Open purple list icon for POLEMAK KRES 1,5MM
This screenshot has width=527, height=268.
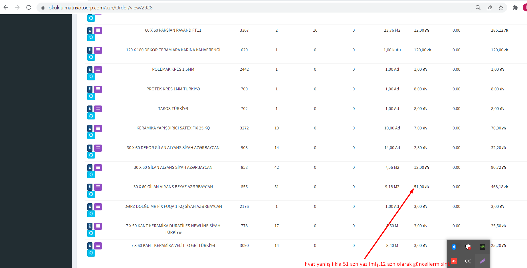tap(98, 70)
